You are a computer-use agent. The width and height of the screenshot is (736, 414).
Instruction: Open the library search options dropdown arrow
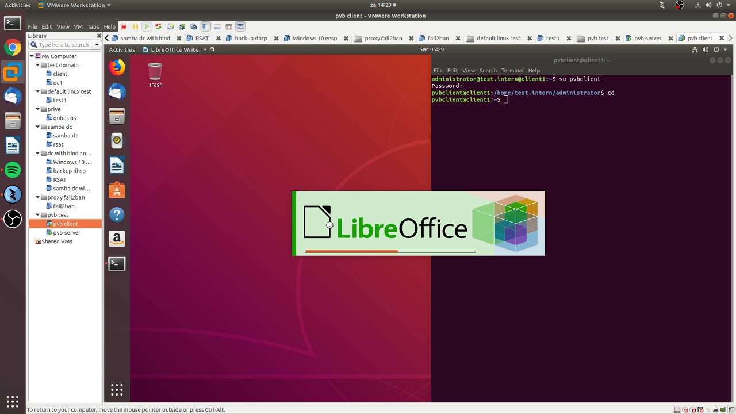(x=97, y=45)
